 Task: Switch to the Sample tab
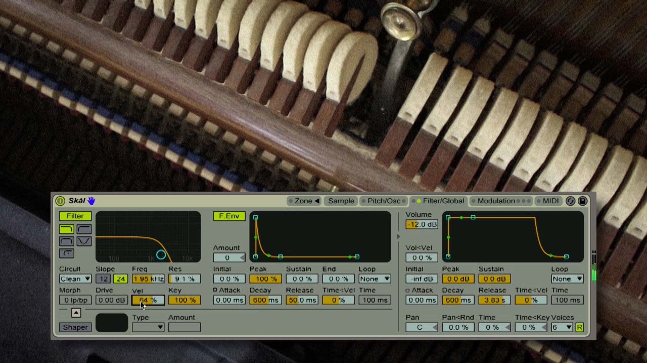pos(341,201)
